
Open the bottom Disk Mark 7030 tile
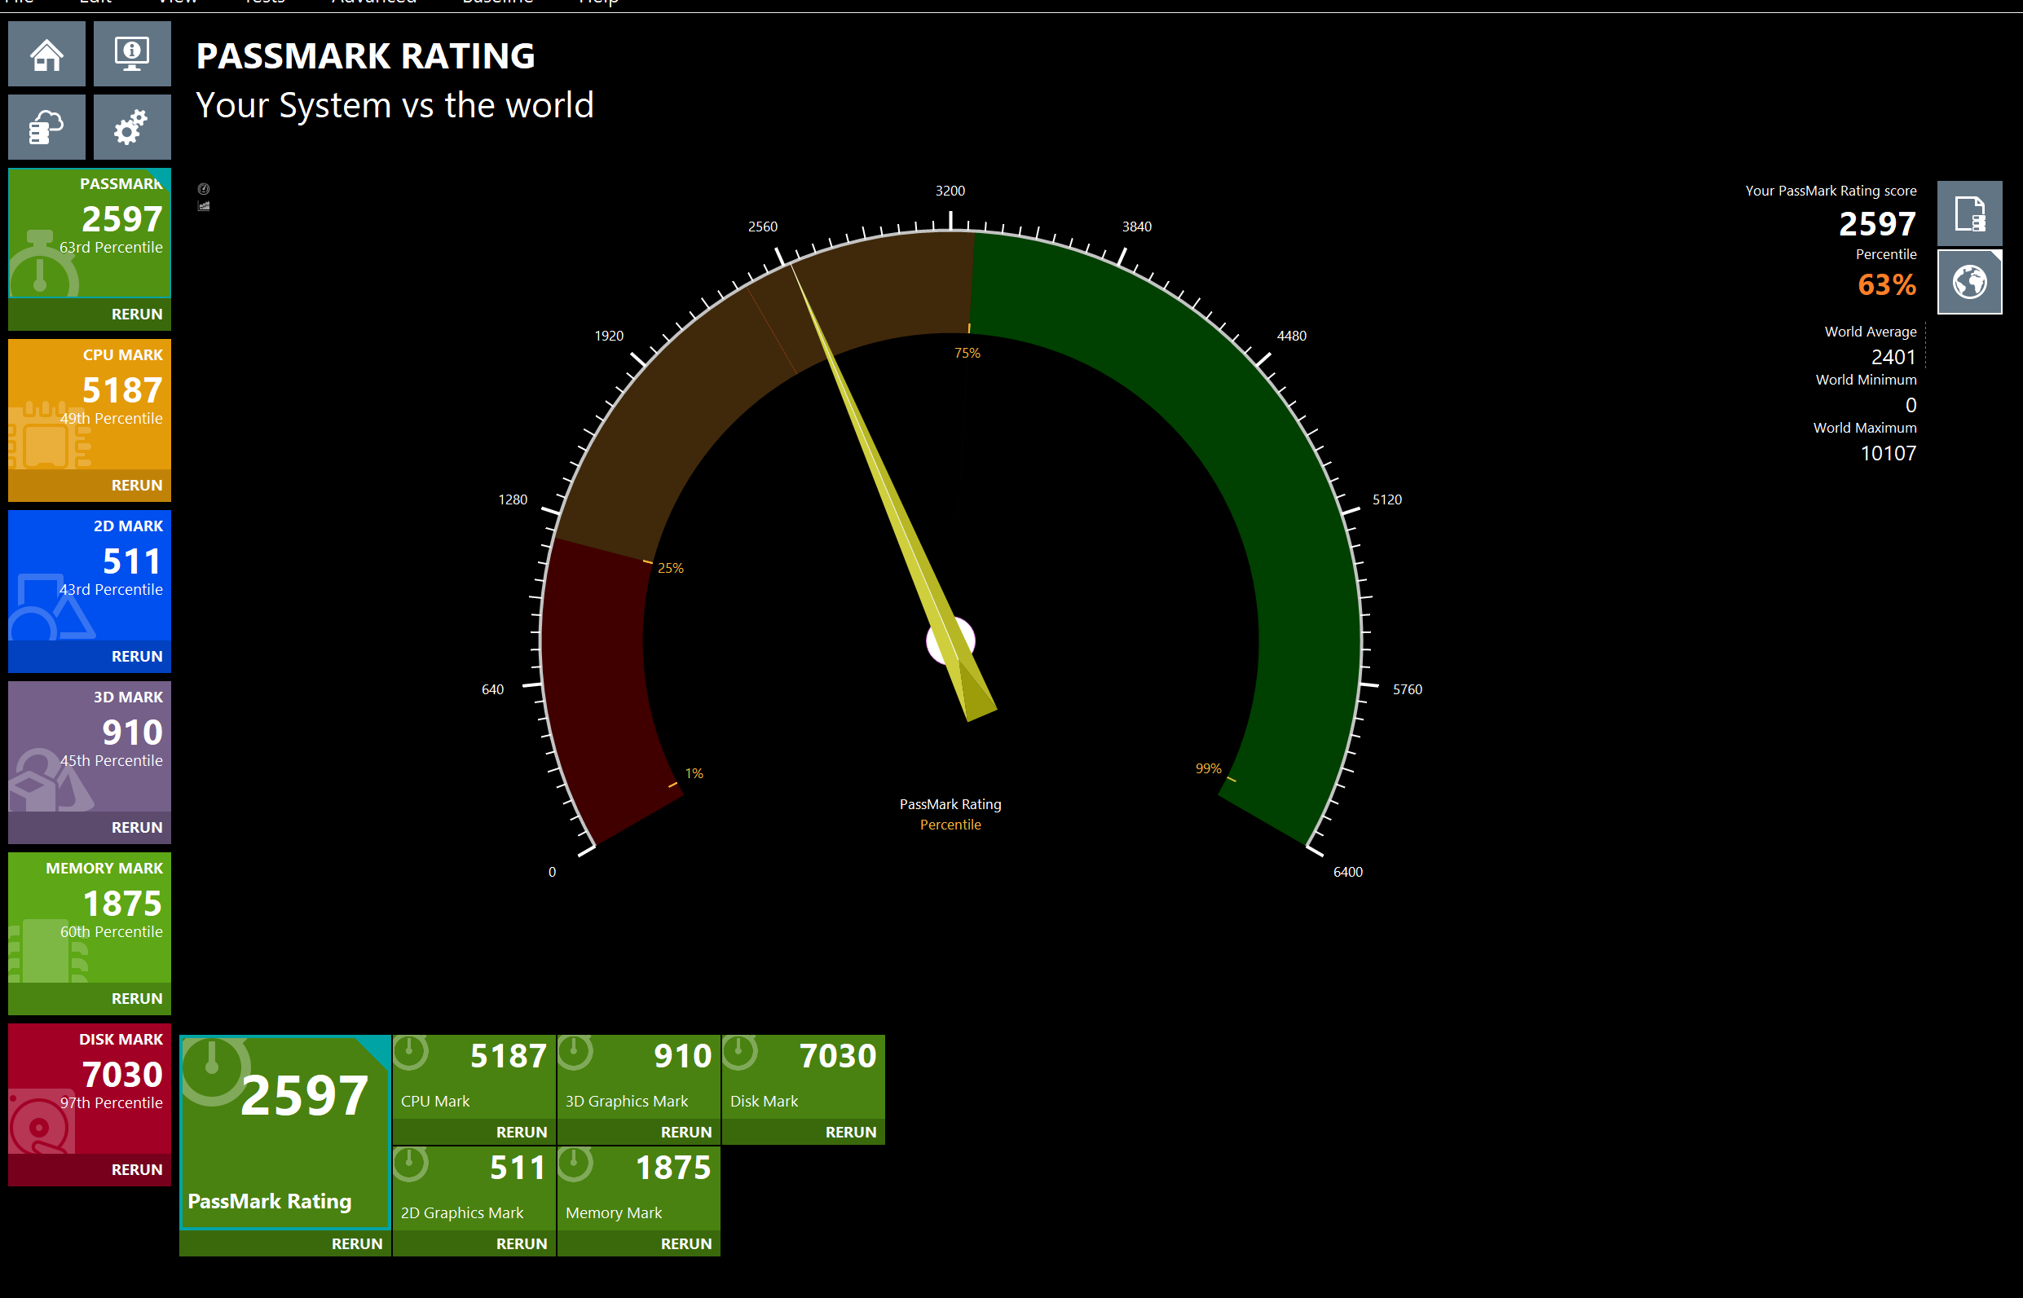point(804,1077)
